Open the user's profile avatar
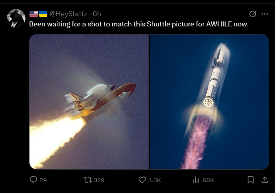 tap(16, 18)
